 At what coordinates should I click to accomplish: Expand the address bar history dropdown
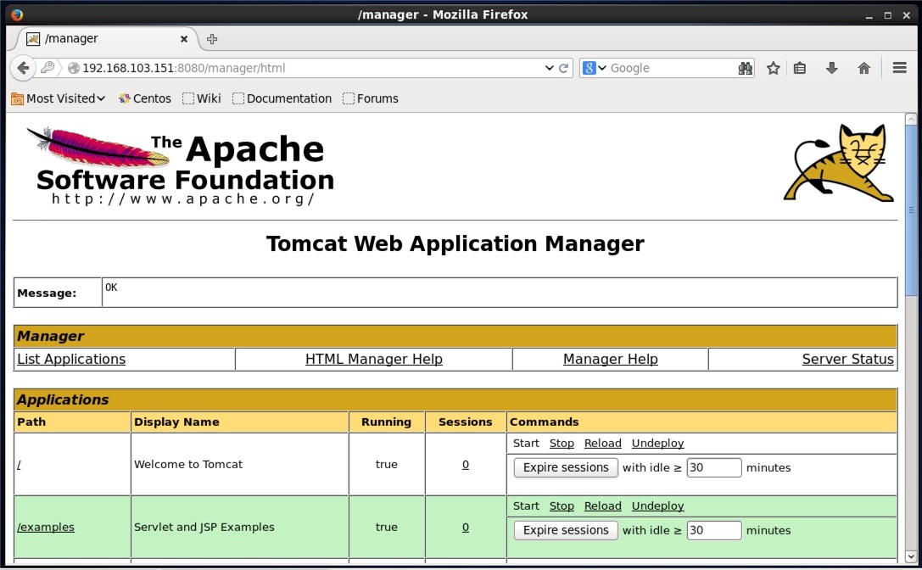[x=549, y=68]
